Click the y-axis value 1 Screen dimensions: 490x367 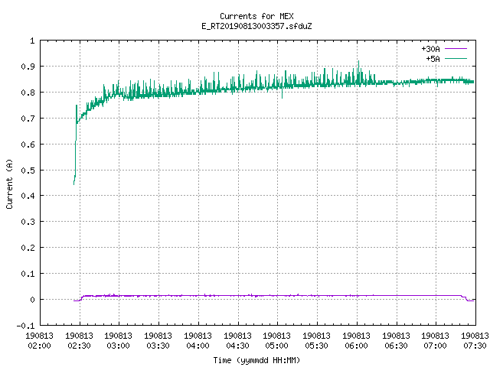32,41
